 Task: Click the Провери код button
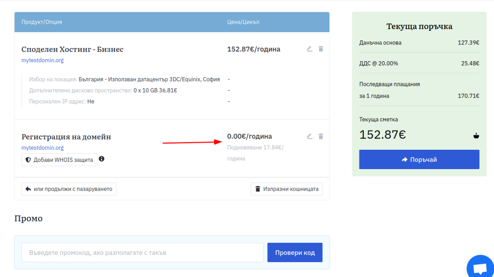295,252
